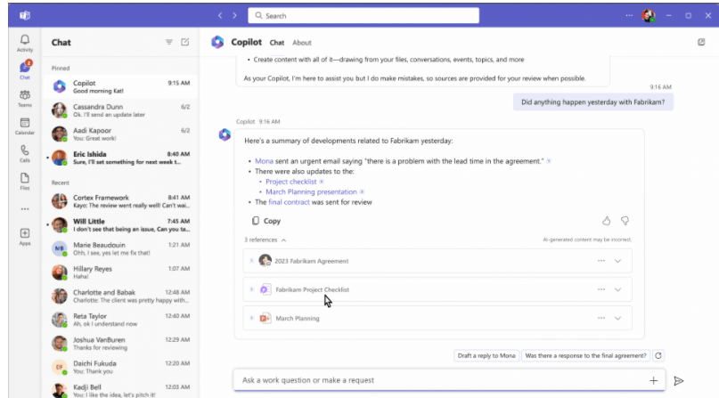
Task: Give thumbs down to Copilot response
Action: [625, 221]
